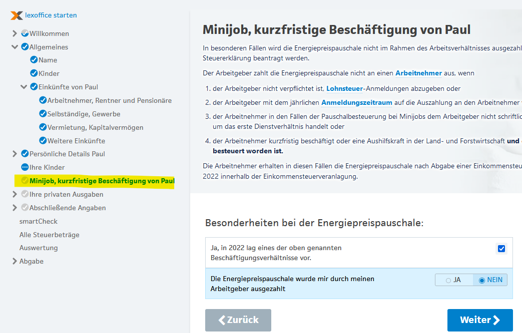Select the NEIN radio option
The image size is (522, 333).
click(482, 280)
